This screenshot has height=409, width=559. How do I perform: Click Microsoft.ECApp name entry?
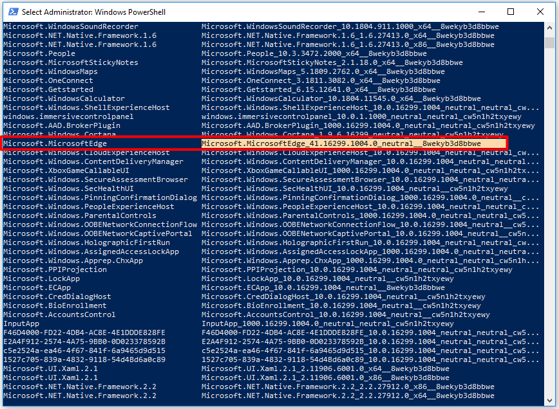(x=37, y=287)
